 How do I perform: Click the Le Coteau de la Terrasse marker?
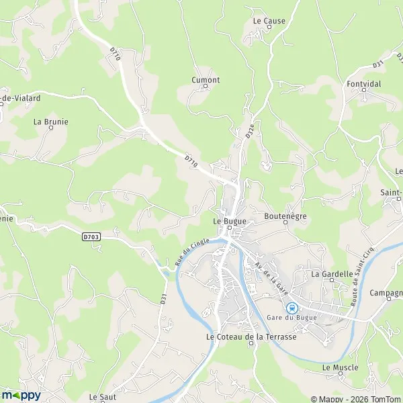pyautogui.click(x=251, y=343)
